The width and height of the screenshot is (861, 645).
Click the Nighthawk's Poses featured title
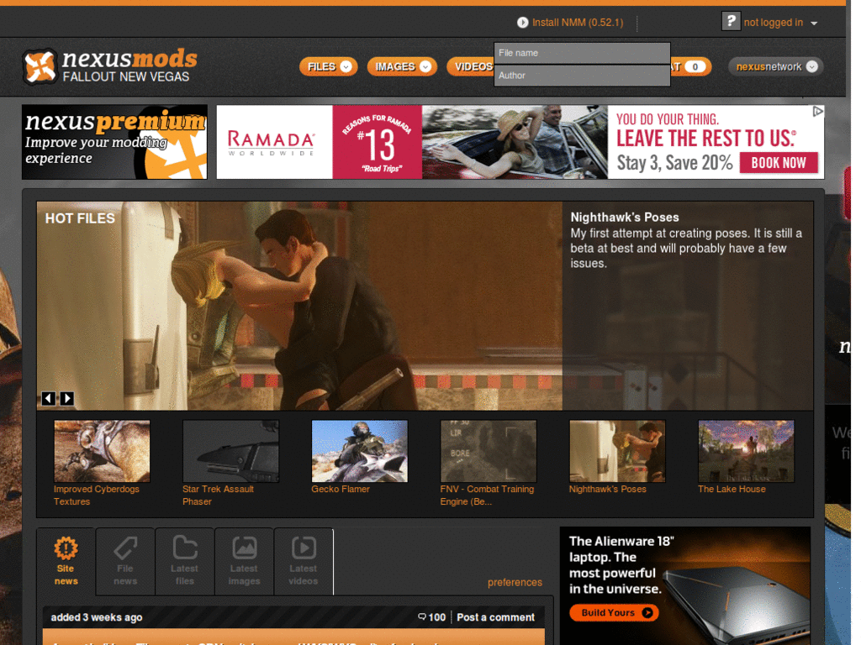point(625,218)
